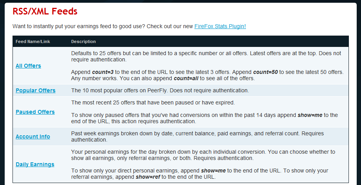Open the All Offers feed link
The image size is (361, 185).
pyautogui.click(x=28, y=66)
